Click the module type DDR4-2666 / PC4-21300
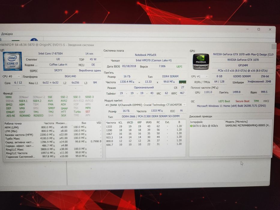The image size is (280, 210). tap(151, 116)
